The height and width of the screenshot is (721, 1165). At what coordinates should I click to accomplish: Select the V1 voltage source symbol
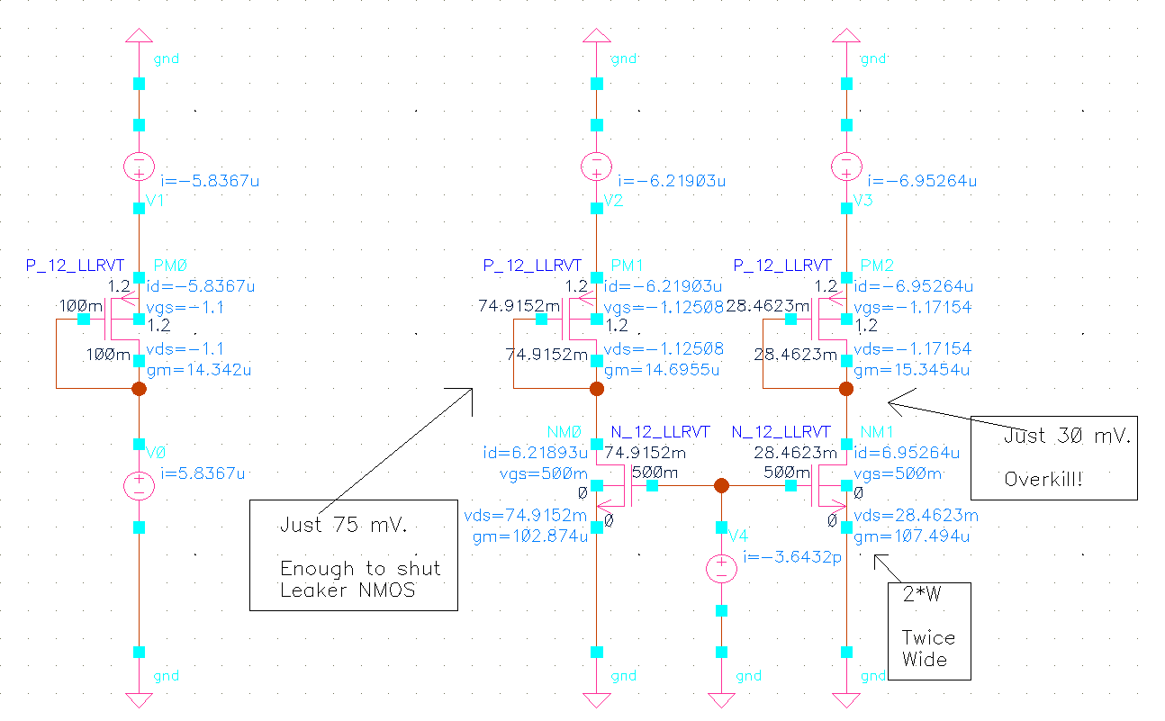[139, 167]
